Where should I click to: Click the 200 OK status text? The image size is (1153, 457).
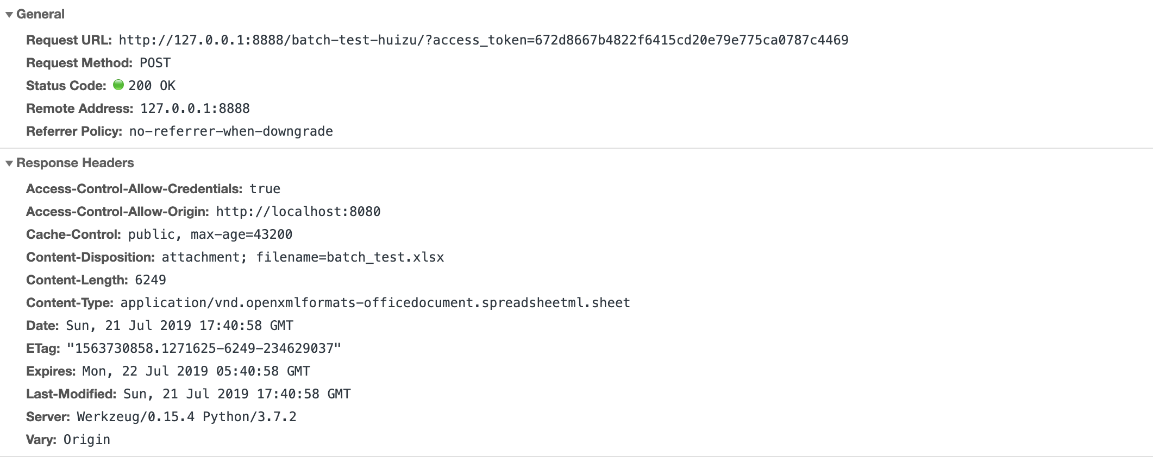[152, 86]
